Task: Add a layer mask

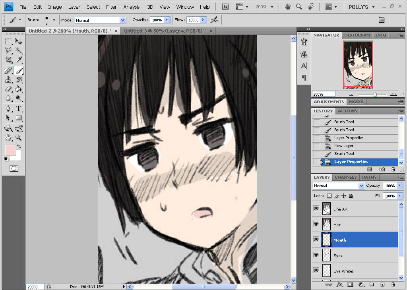Action: 350,284
